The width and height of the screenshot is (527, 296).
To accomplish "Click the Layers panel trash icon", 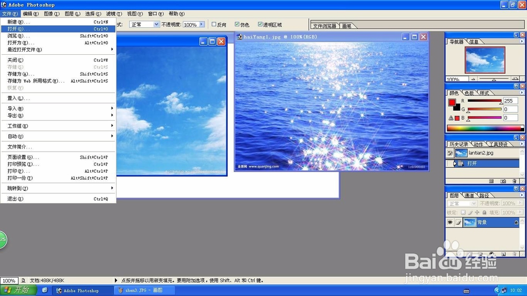I will (514, 254).
